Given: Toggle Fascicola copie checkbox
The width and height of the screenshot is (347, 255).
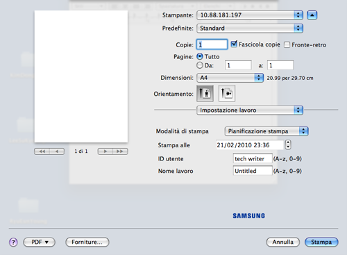Looking at the screenshot, I should click(x=234, y=44).
